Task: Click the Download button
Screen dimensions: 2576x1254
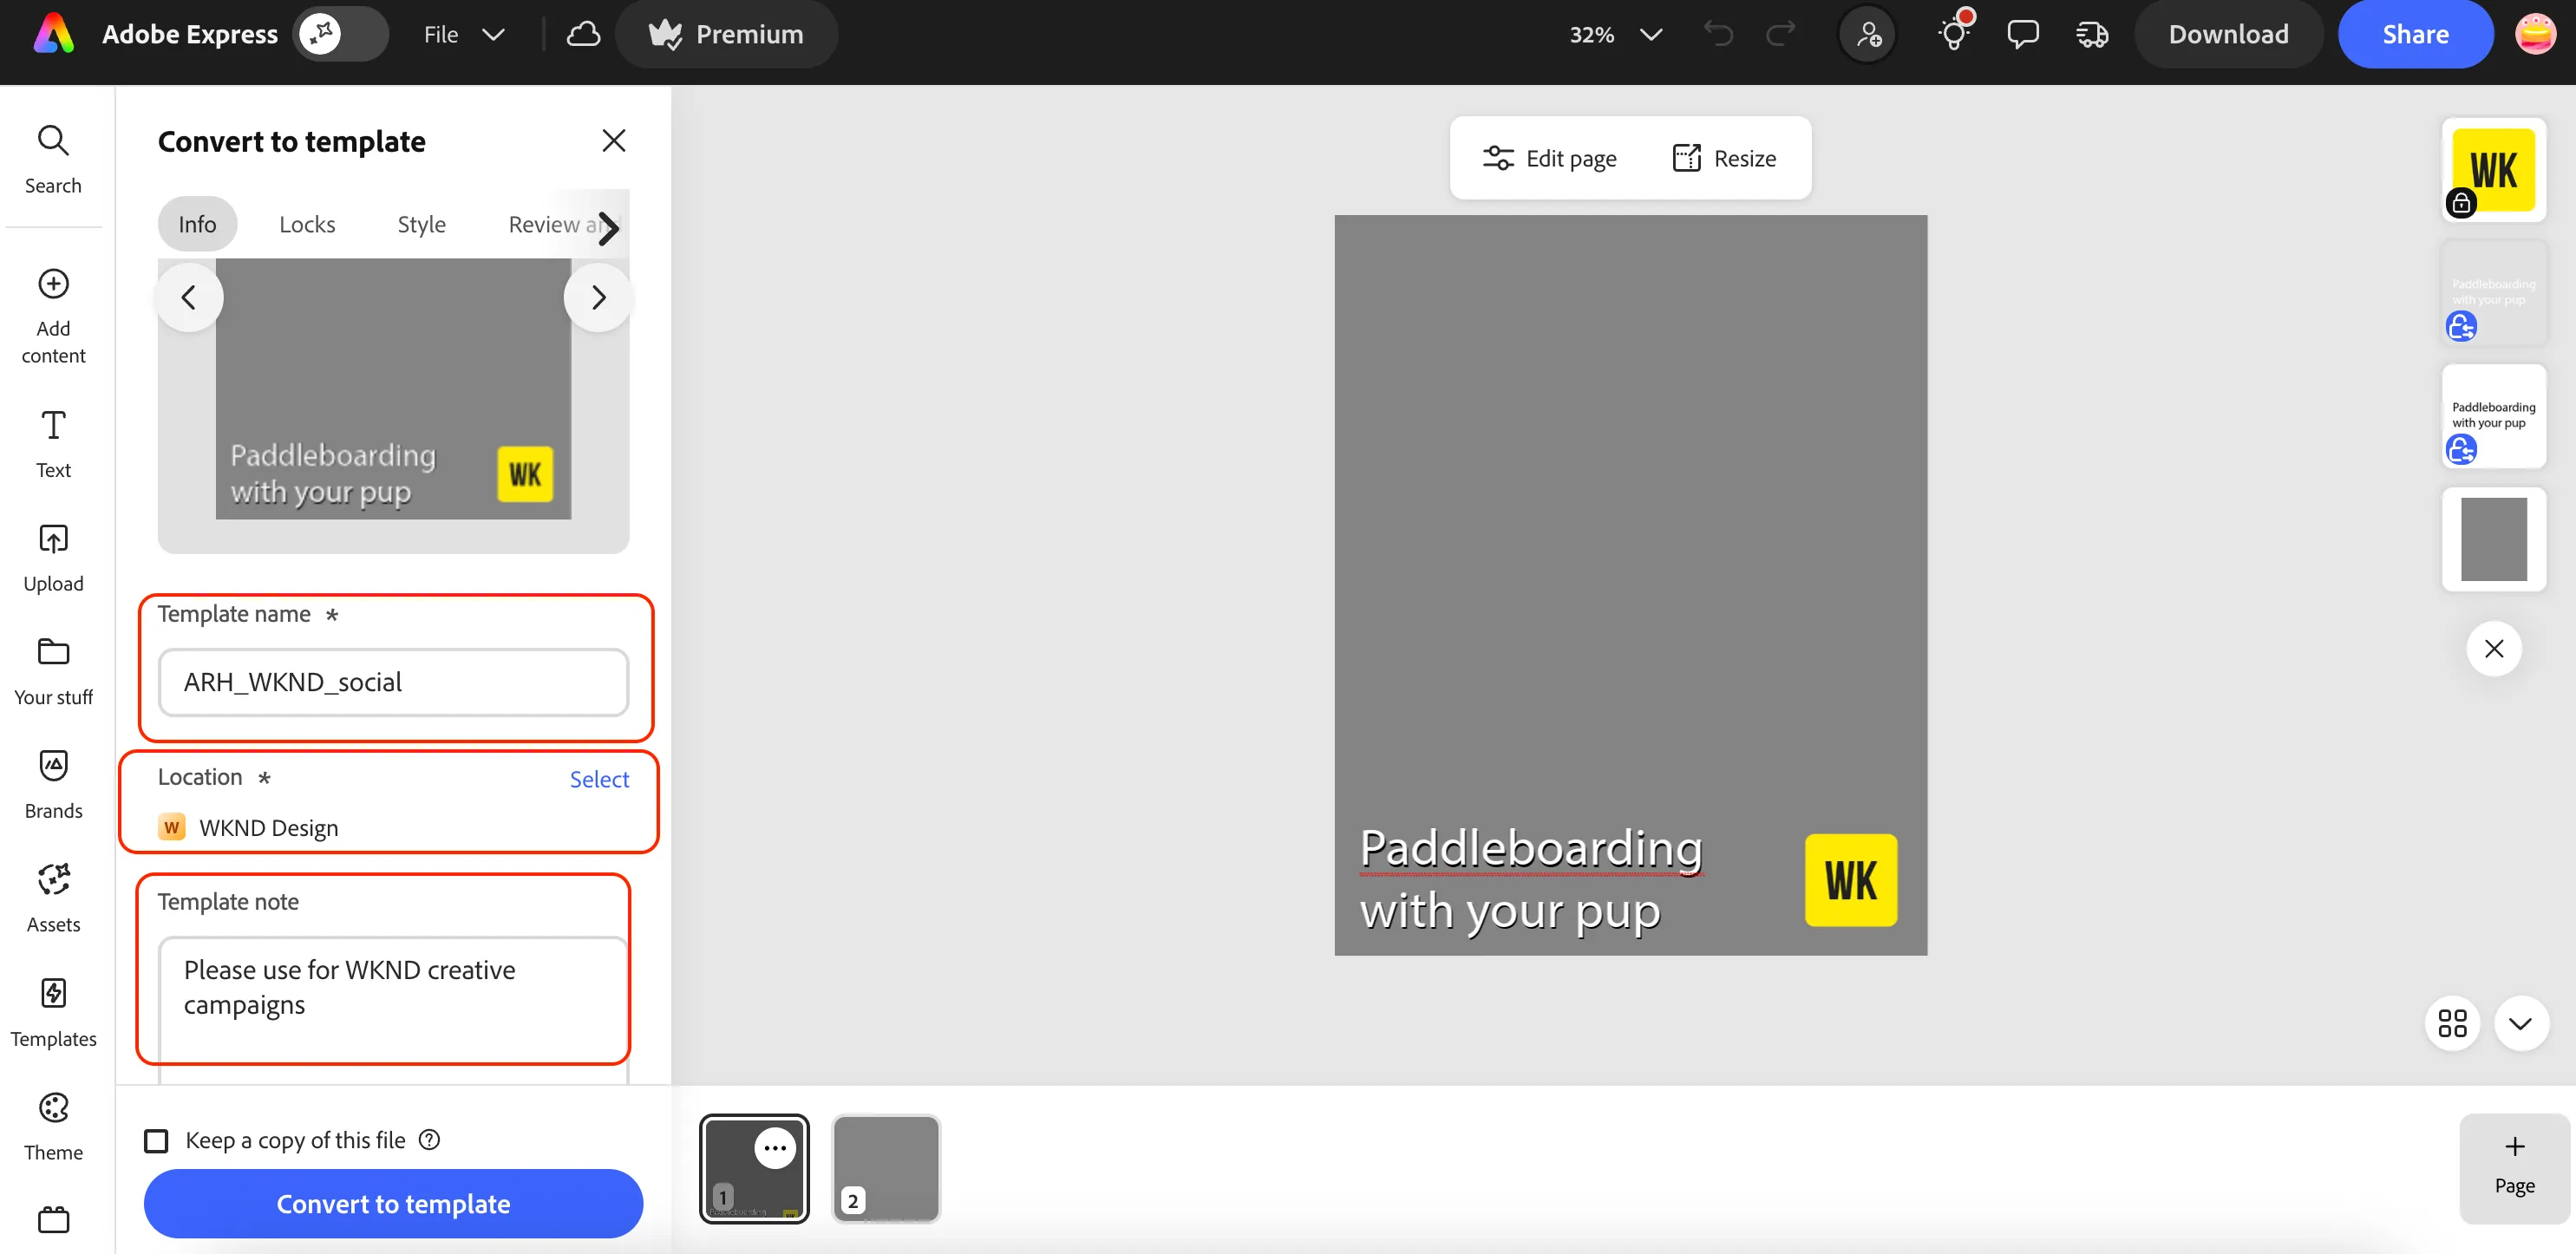Action: tap(2228, 34)
